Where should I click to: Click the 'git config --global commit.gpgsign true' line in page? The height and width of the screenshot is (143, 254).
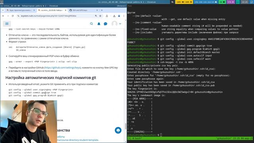coord(33,93)
